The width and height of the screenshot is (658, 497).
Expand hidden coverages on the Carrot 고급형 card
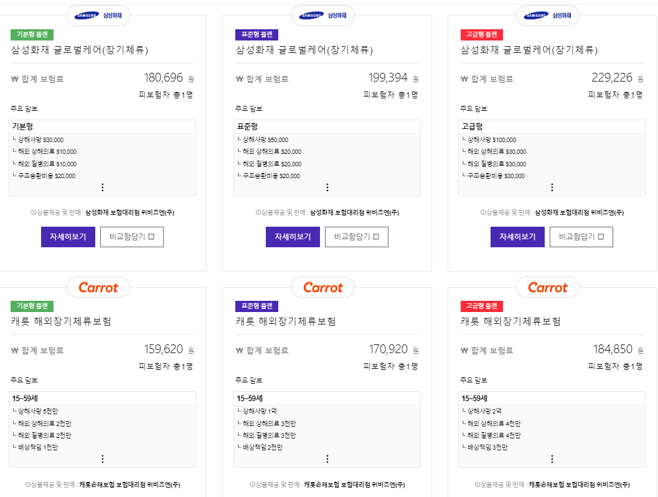point(552,458)
